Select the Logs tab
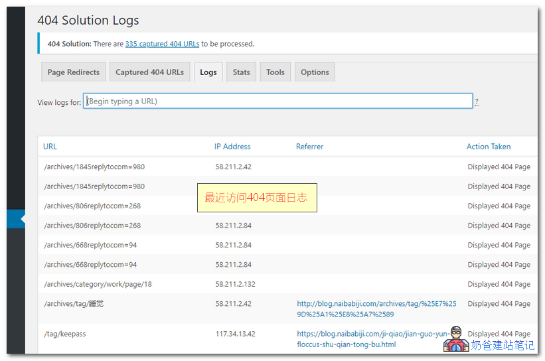 [208, 72]
